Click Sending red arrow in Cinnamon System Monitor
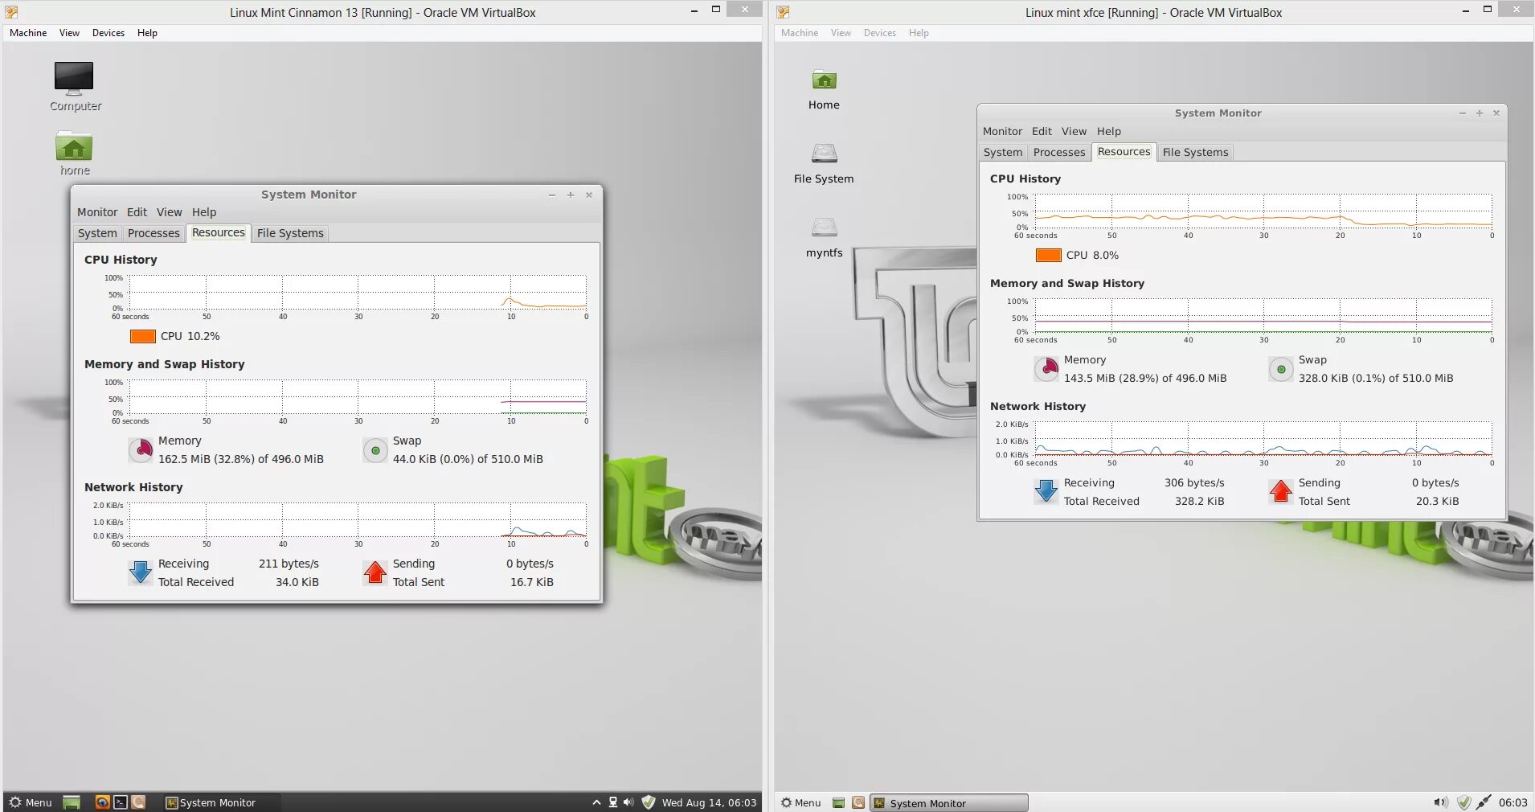The image size is (1535, 812). coord(375,572)
